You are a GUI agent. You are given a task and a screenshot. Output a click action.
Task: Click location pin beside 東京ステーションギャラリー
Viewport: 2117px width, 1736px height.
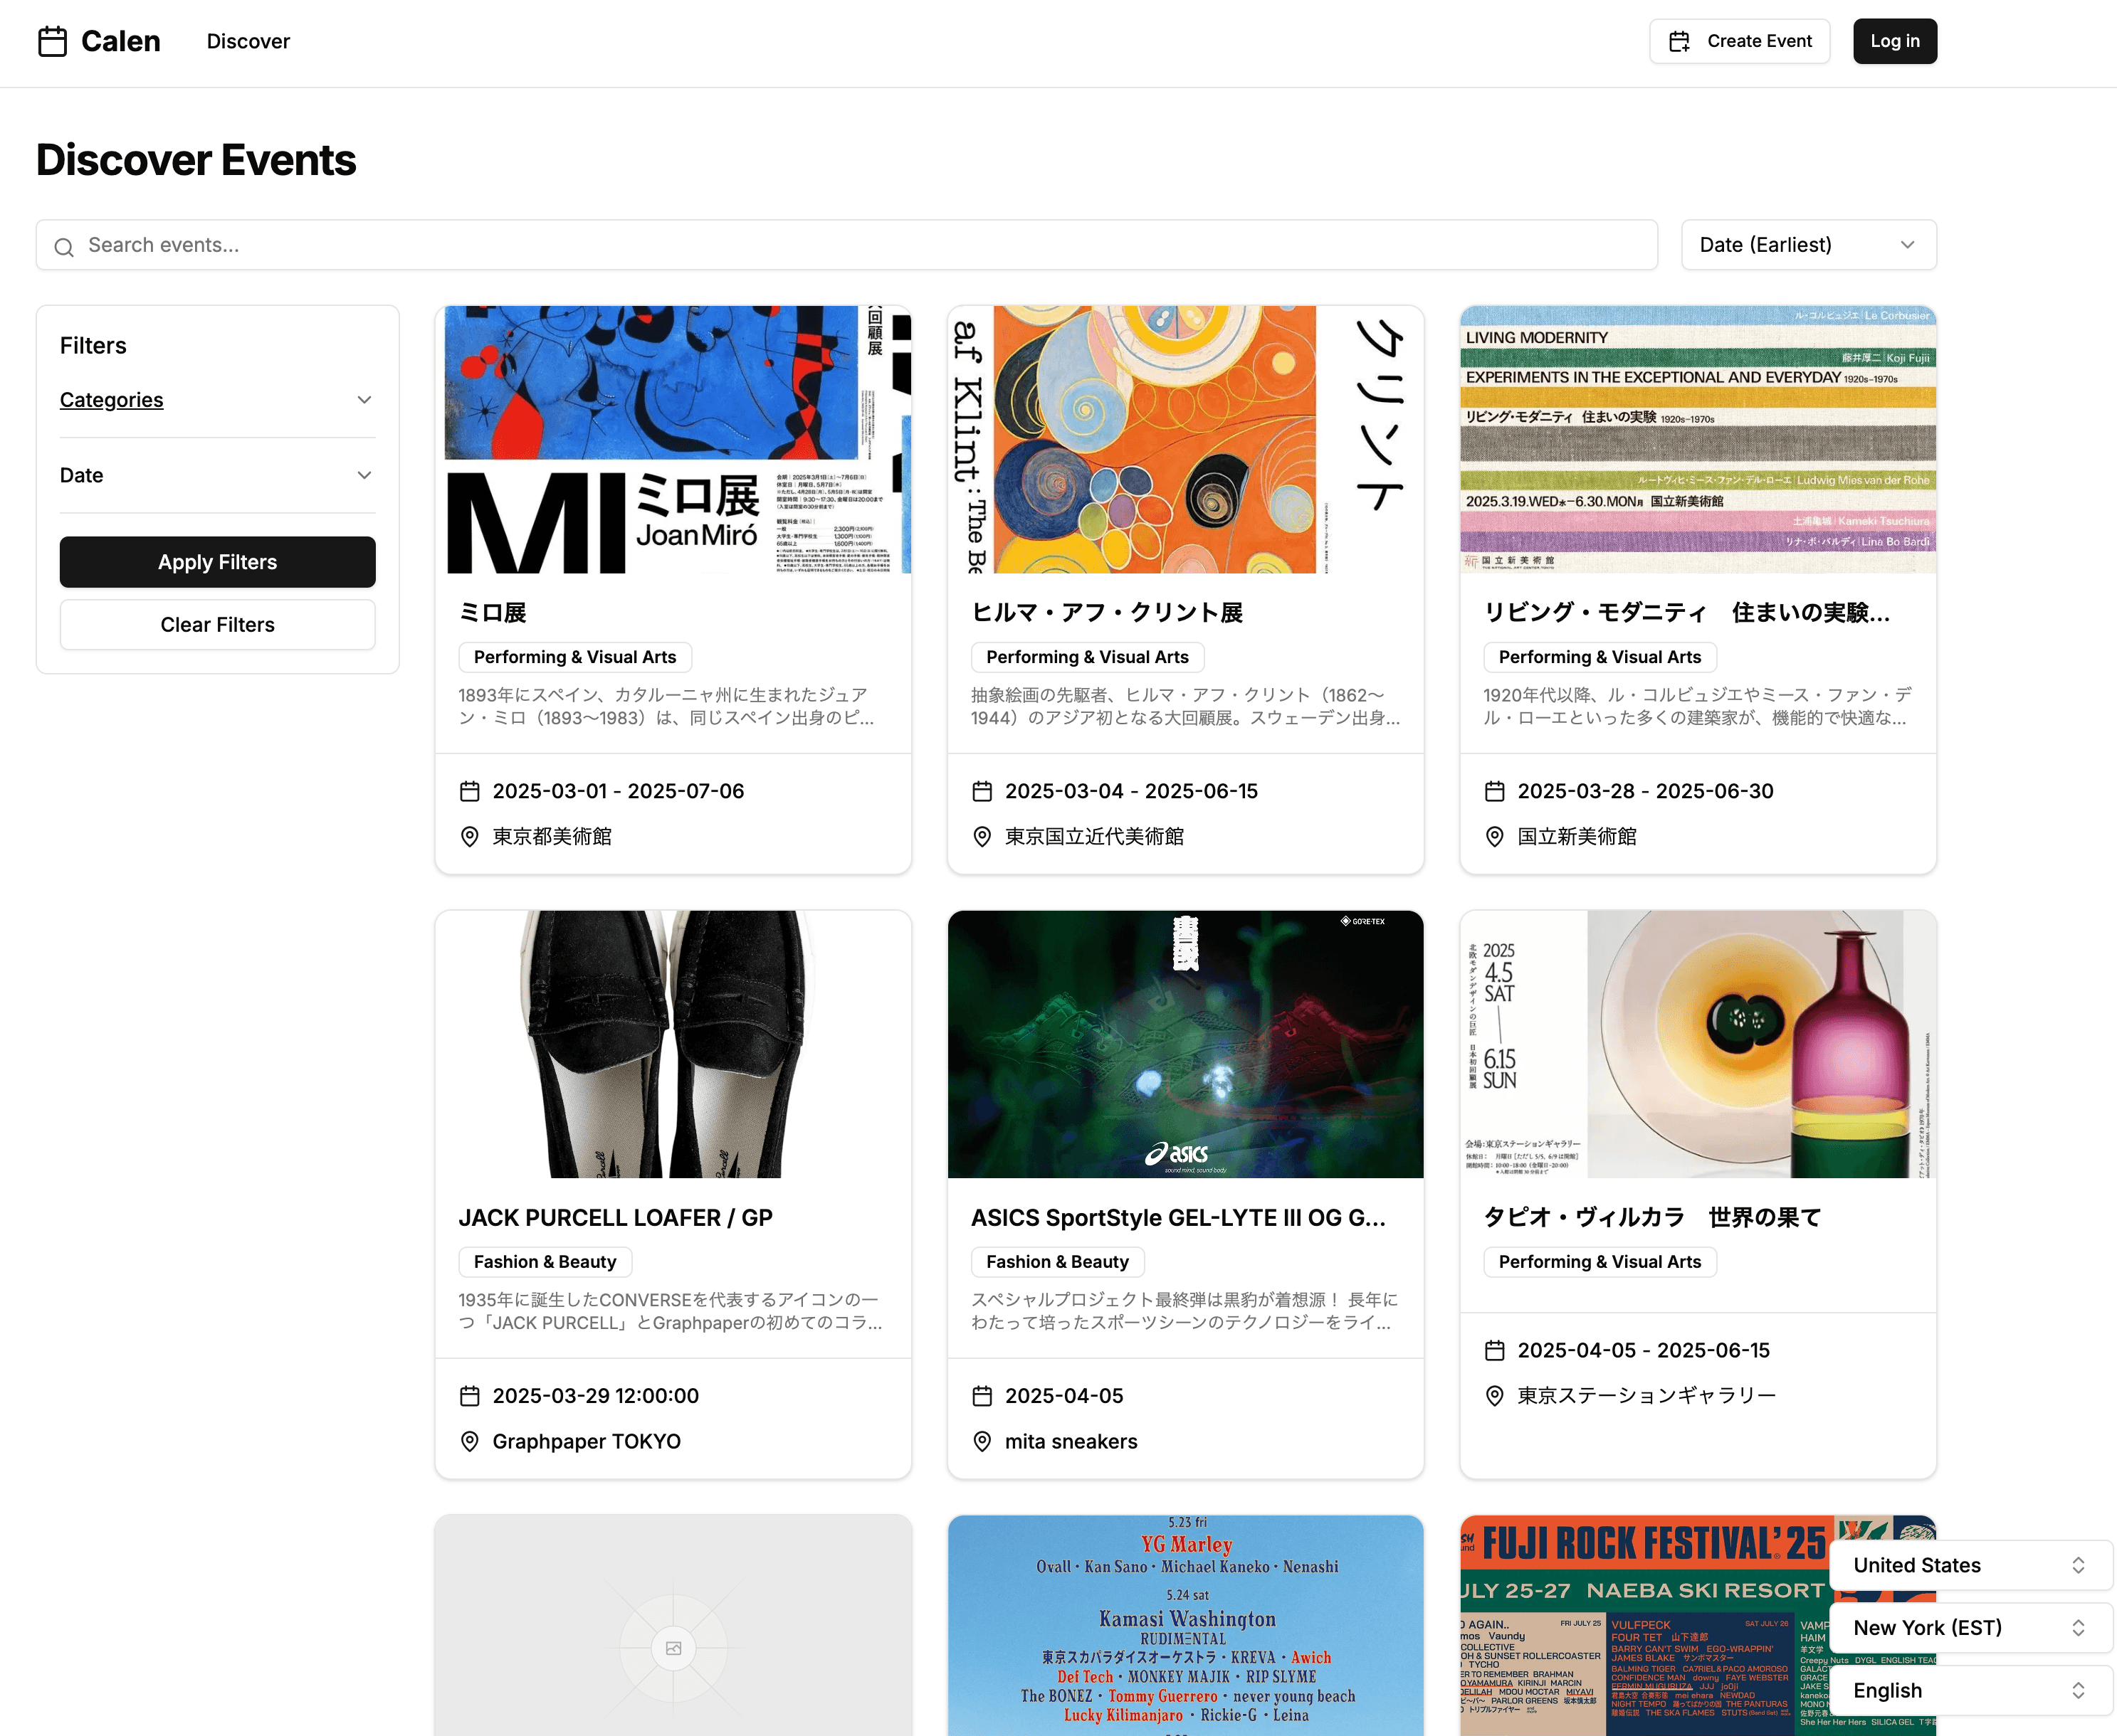click(1493, 1396)
